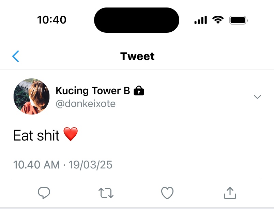Tap the blue back arrow
274x209 pixels.
(x=16, y=56)
